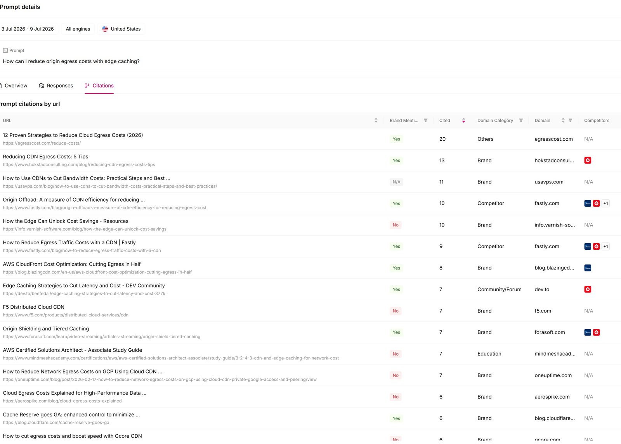Click the "Community/Forum" category cell
The width and height of the screenshot is (621, 444).
click(499, 290)
